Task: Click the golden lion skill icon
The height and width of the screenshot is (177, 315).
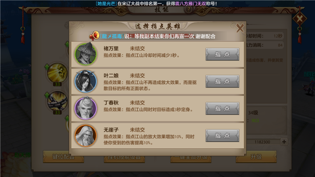Action: tap(57, 72)
